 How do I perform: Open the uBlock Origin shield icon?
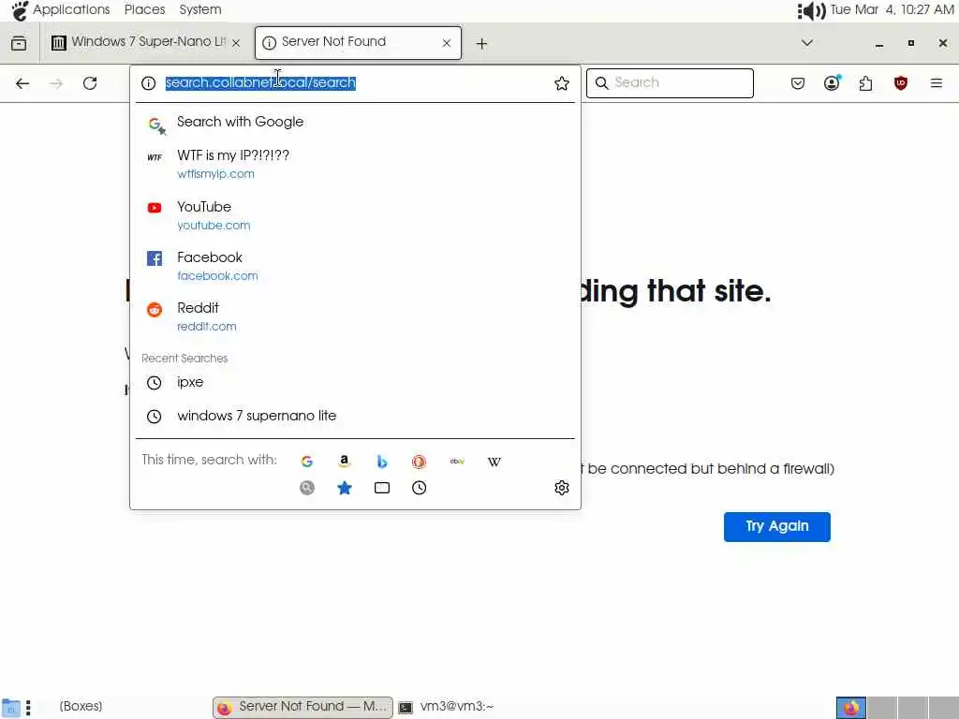(900, 83)
